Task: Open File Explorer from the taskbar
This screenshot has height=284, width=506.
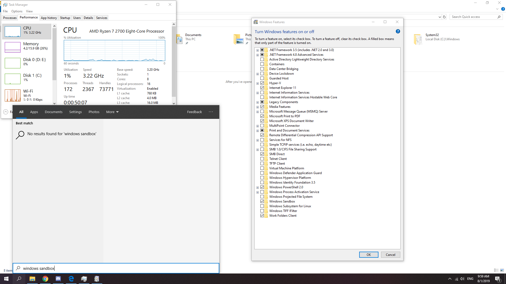Action: click(x=32, y=279)
